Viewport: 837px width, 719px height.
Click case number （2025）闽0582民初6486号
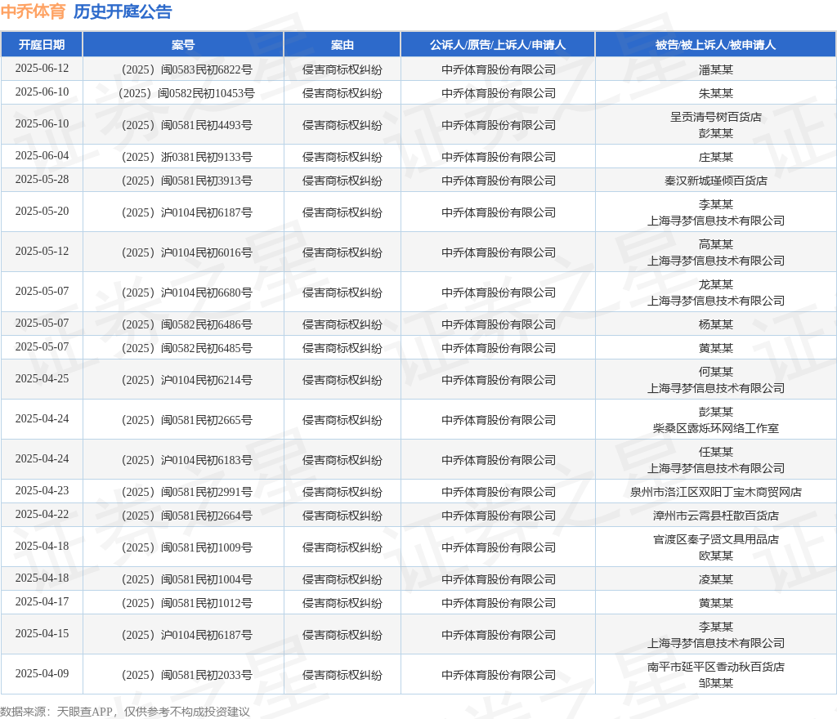tap(184, 324)
